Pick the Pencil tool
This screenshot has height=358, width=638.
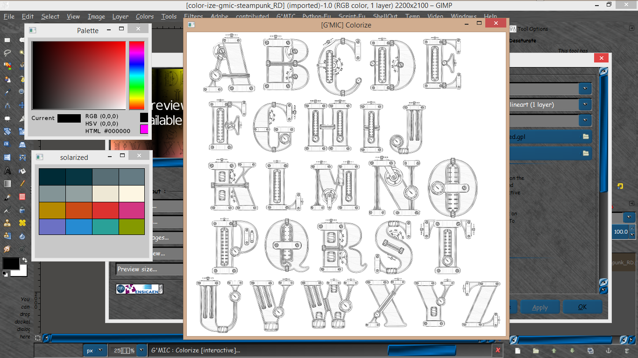(22, 184)
